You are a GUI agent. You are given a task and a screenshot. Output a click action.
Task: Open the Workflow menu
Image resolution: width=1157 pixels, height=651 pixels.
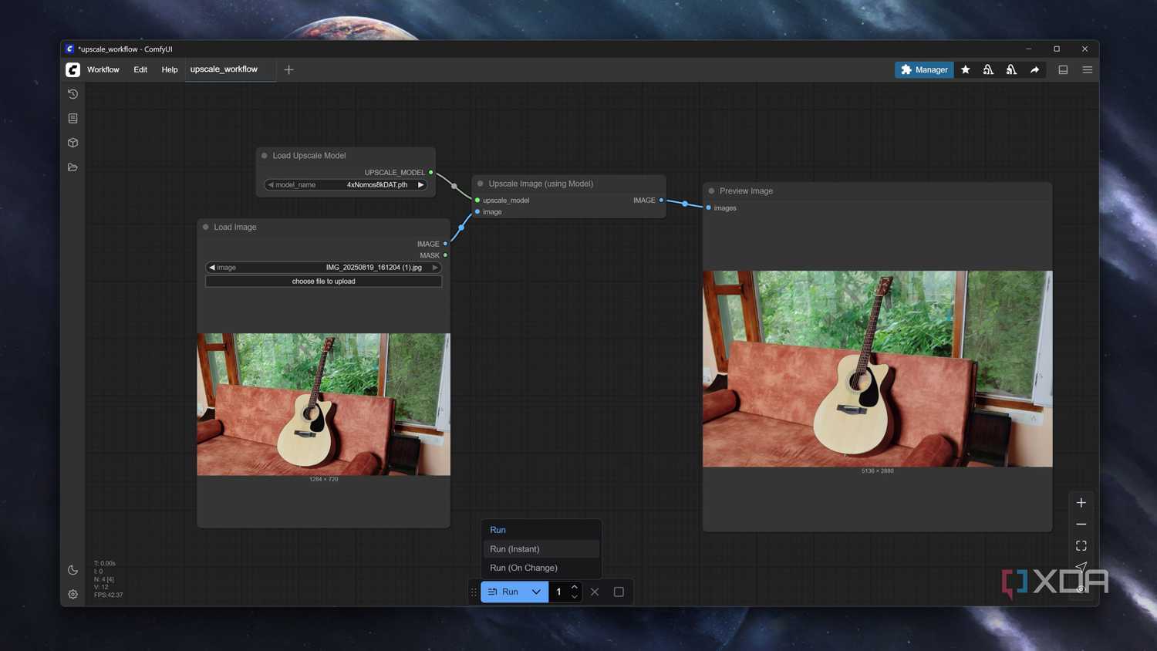pyautogui.click(x=103, y=69)
